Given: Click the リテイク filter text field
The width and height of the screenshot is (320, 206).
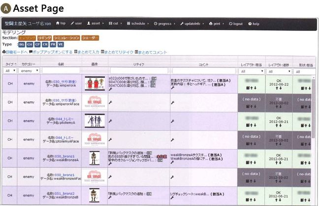Looking at the screenshot, I should coord(139,71).
